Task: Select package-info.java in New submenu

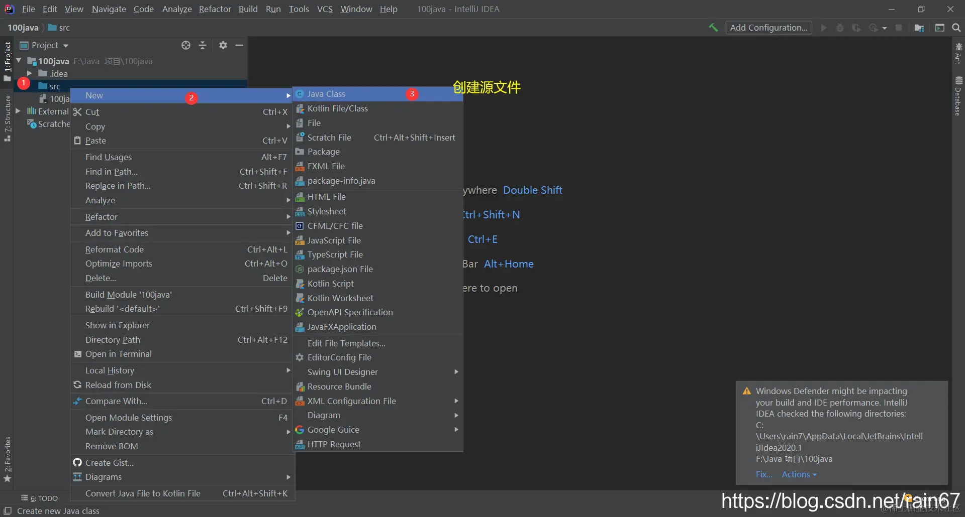Action: [x=378, y=181]
